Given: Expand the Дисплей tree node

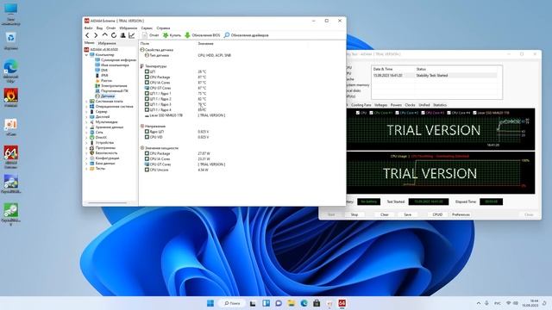Looking at the screenshot, I should (x=86, y=117).
